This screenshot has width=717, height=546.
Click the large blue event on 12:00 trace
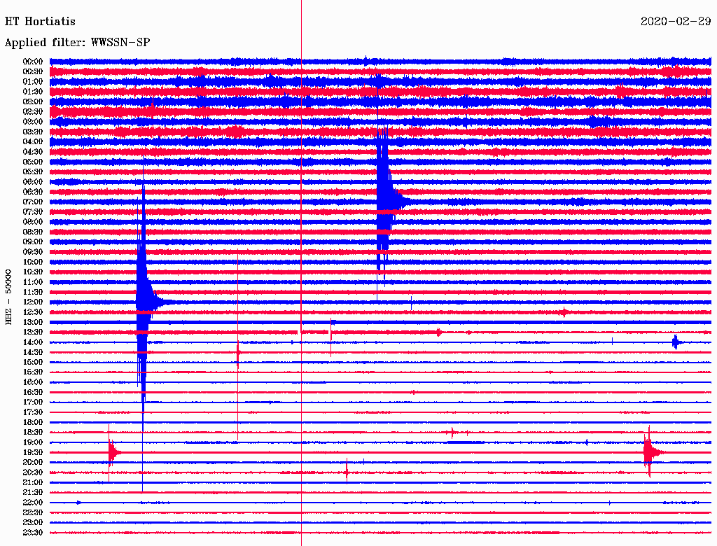coord(144,302)
